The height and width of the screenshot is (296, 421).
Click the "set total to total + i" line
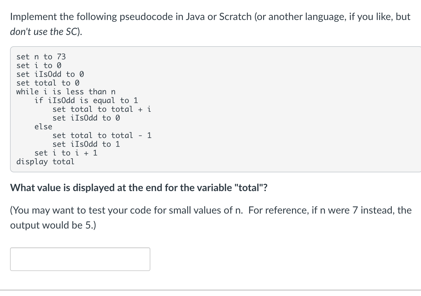point(102,109)
